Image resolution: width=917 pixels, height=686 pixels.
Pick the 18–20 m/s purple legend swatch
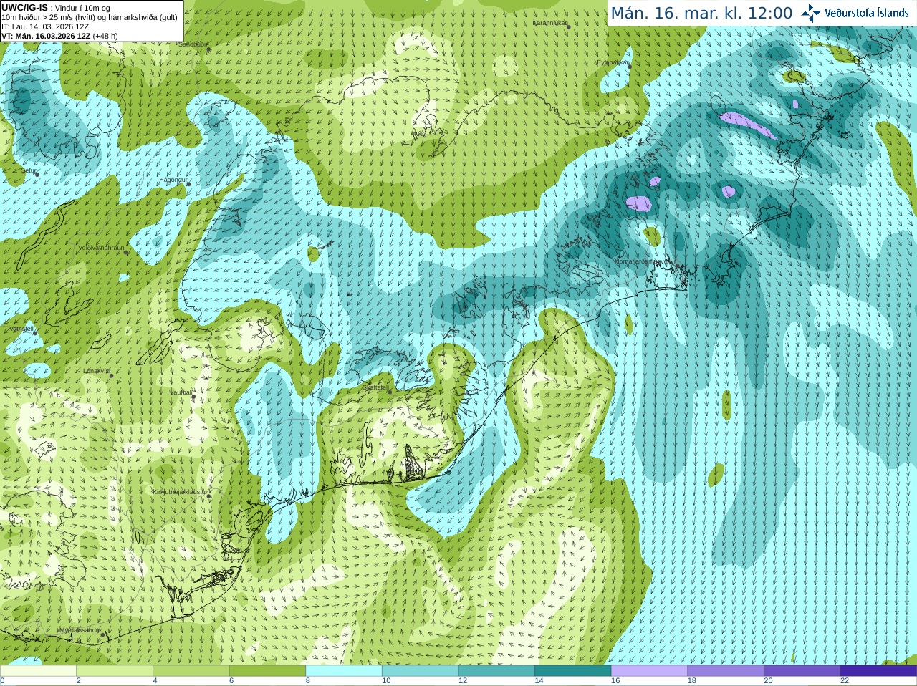[x=726, y=670]
